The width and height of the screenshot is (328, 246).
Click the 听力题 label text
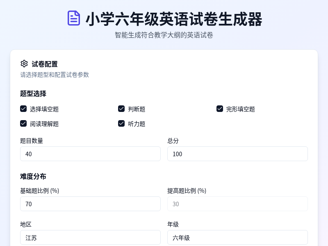136,123
